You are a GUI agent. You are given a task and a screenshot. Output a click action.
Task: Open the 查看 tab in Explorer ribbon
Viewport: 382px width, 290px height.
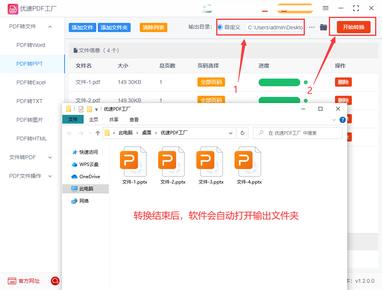pyautogui.click(x=134, y=120)
